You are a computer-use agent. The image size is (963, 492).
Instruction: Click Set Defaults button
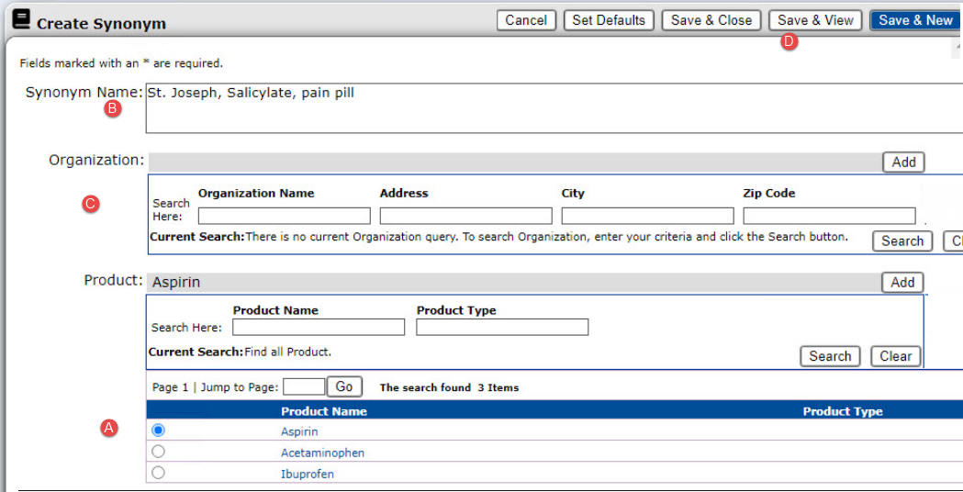point(609,20)
